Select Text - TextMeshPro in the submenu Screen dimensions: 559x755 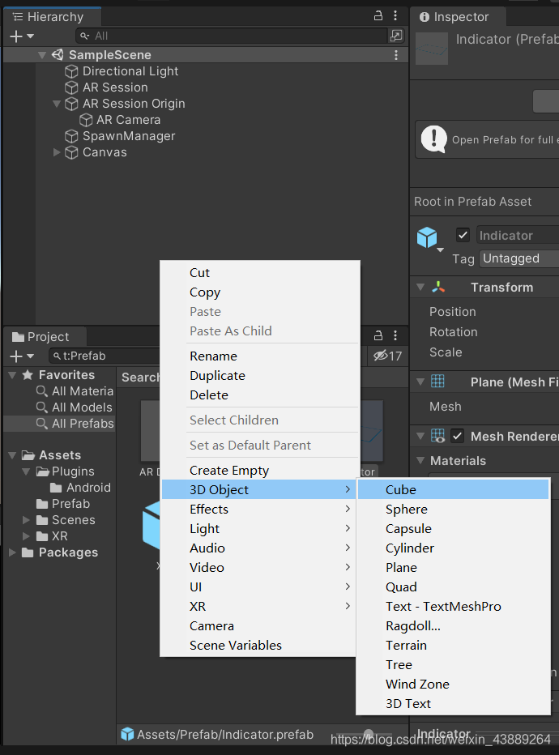(454, 607)
